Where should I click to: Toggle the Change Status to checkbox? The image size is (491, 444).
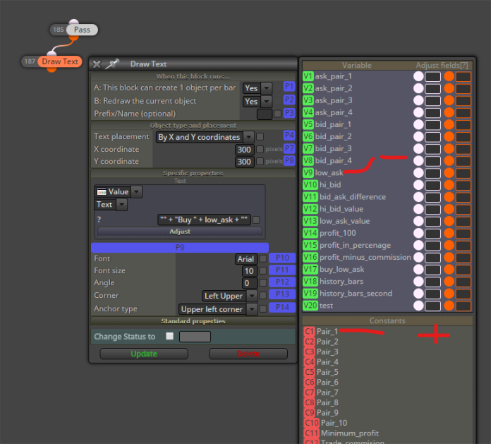170,336
